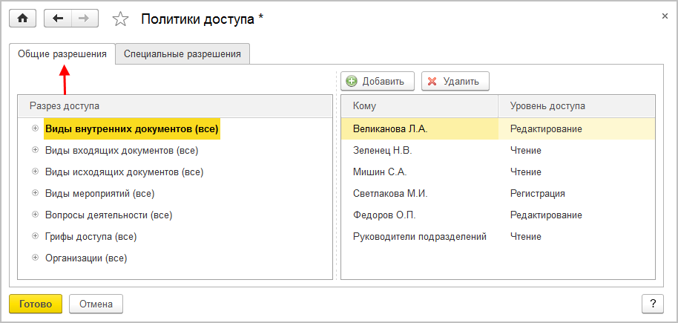The width and height of the screenshot is (678, 323).
Task: Switch to Специальные разрешения tab
Action: tap(182, 54)
